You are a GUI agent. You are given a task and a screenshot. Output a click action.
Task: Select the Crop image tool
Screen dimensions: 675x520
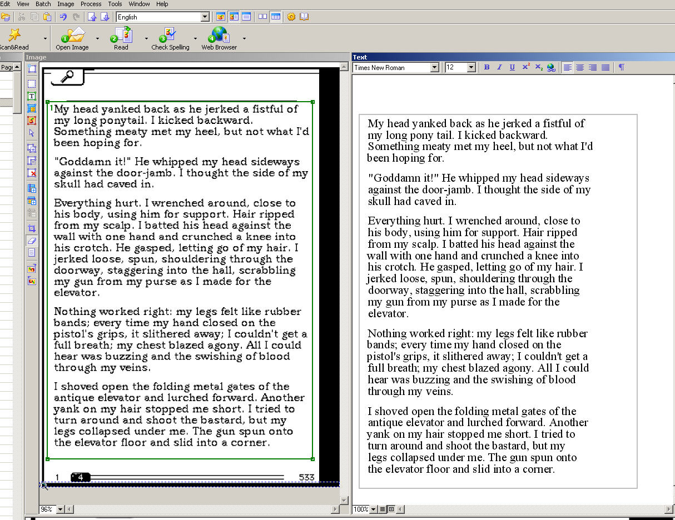coord(32,228)
